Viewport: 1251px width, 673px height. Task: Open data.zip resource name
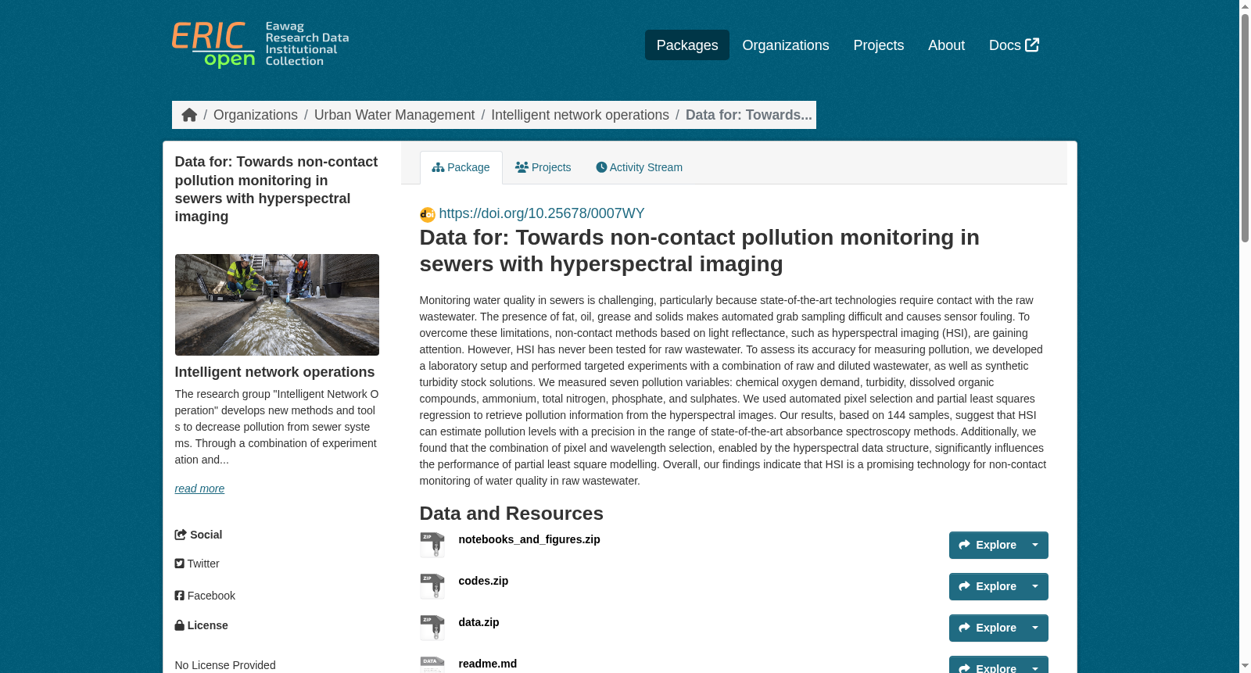point(479,622)
